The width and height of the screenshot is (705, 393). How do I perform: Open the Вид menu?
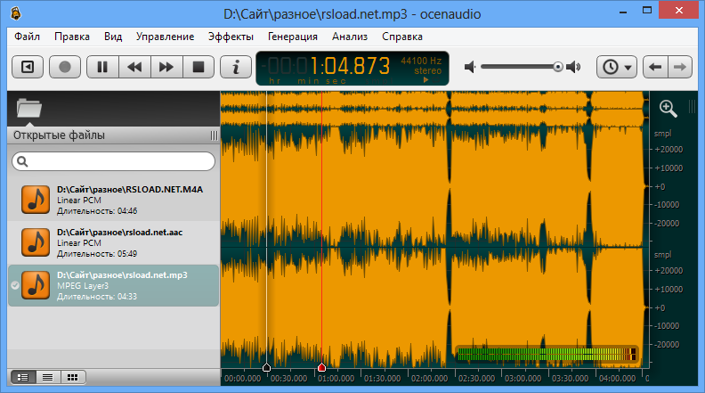coord(113,37)
